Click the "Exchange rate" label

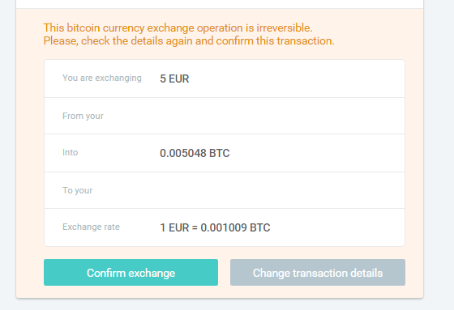point(91,227)
